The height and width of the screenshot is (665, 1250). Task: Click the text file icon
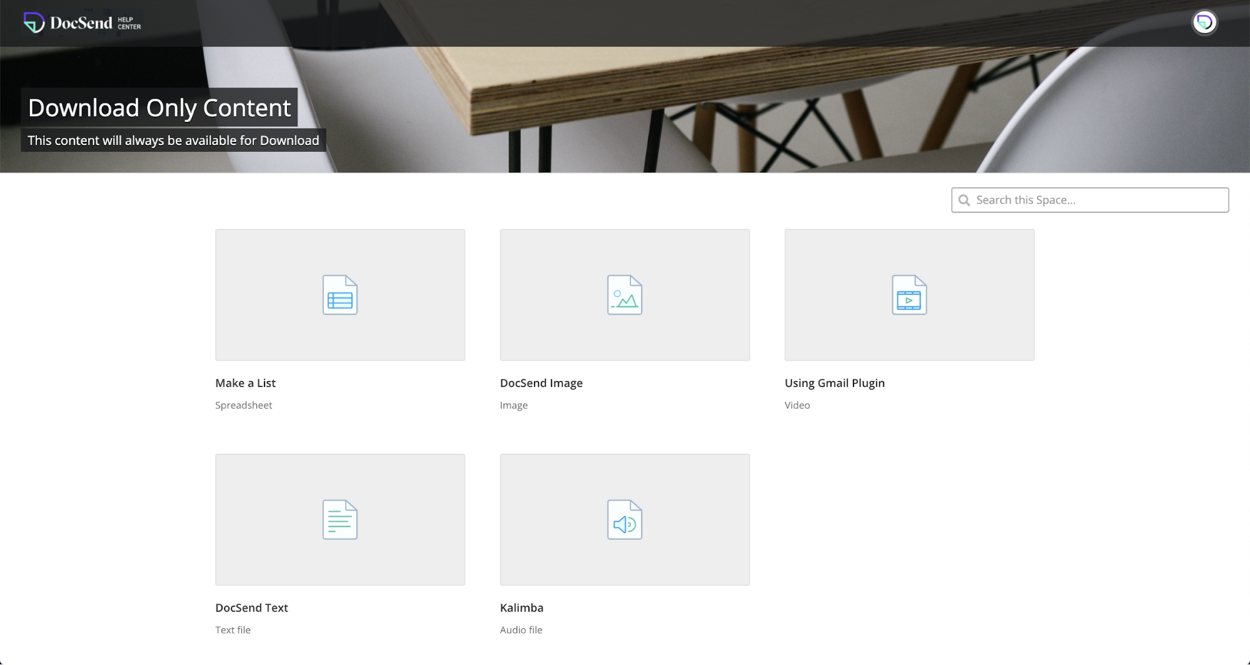(340, 519)
